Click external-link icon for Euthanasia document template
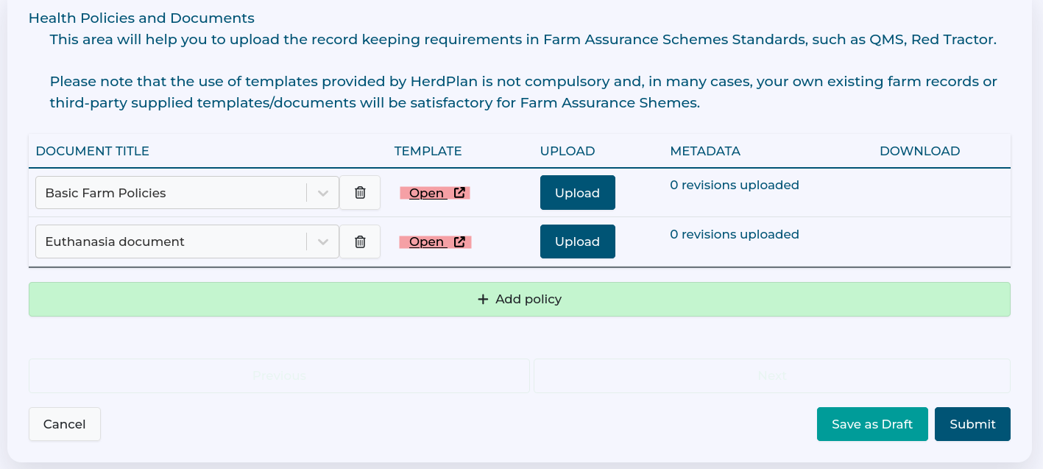Viewport: 1043px width, 469px height. point(459,241)
